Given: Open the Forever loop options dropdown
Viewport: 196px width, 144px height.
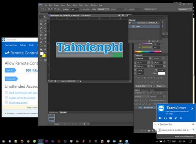Looking at the screenshot, I should 58,124.
